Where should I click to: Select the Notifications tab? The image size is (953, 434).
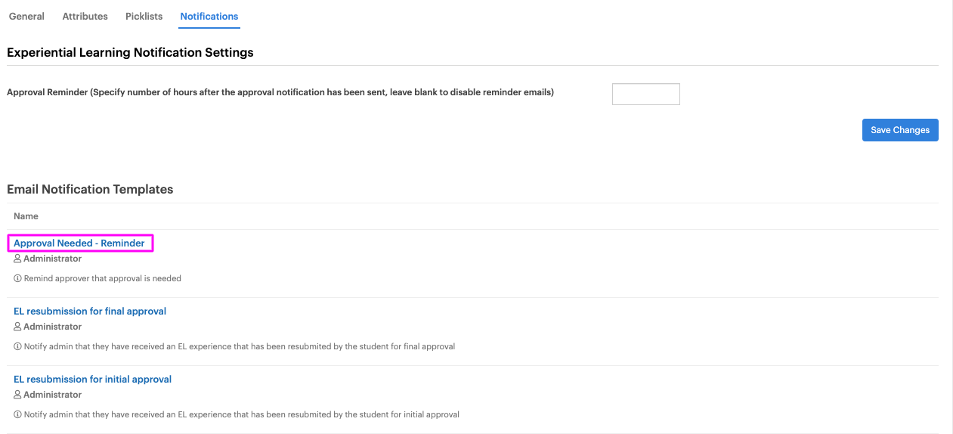(x=209, y=16)
